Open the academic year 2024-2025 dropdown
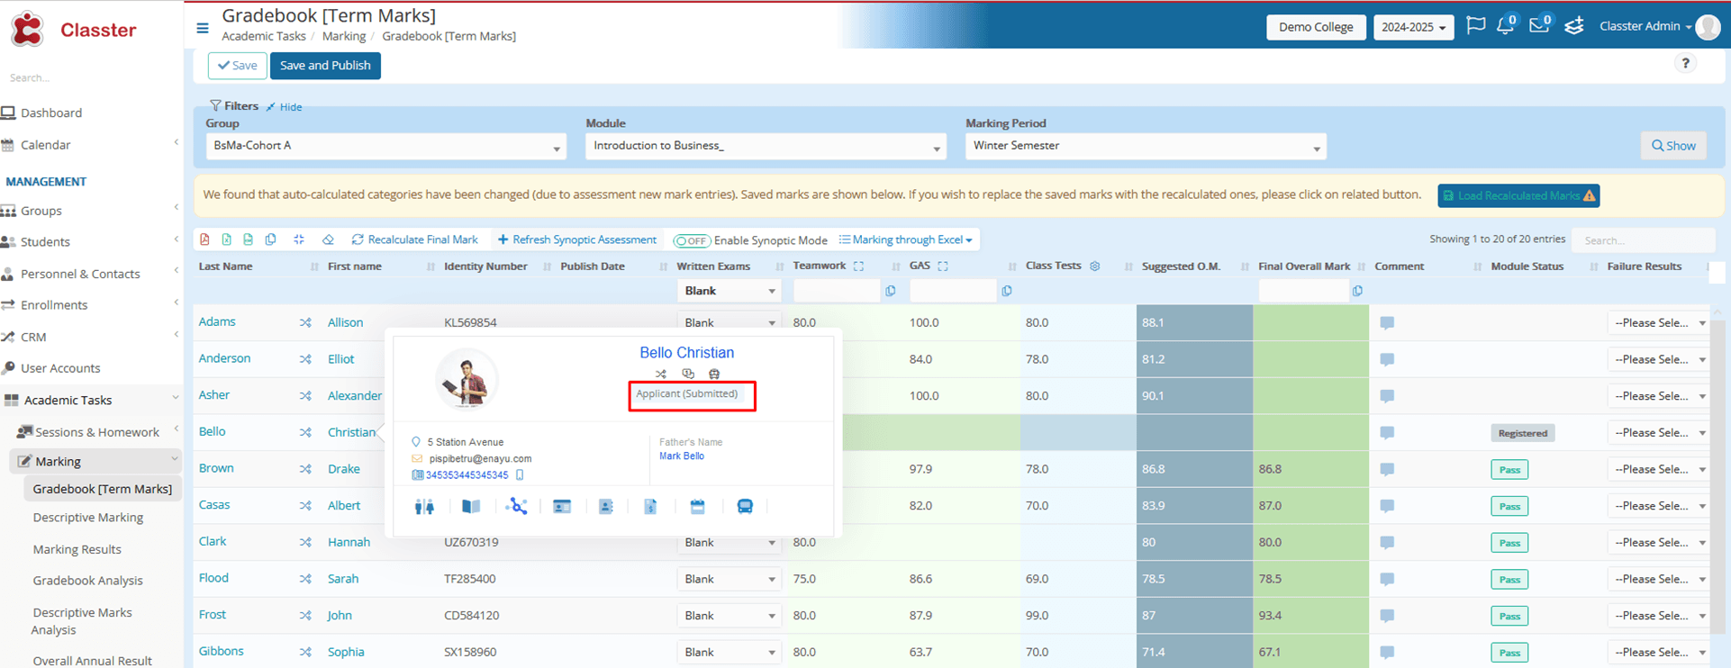The image size is (1731, 668). click(1413, 27)
